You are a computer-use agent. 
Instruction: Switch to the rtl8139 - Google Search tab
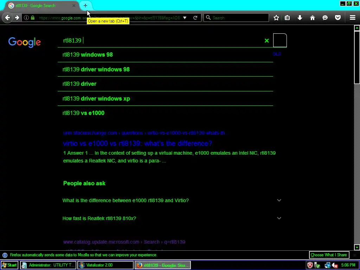[x=41, y=6]
